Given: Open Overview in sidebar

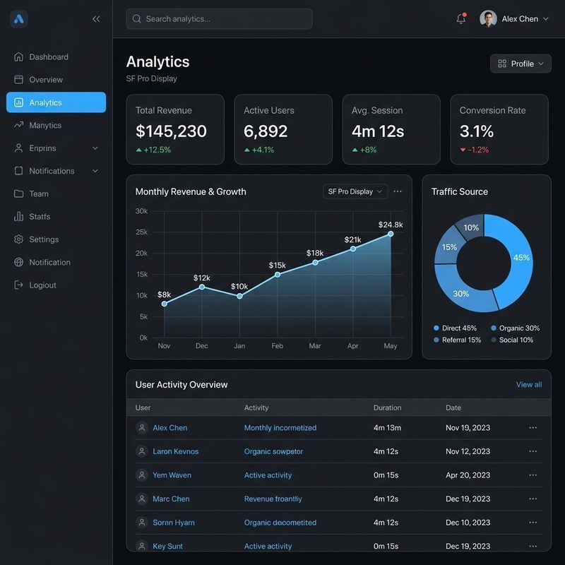Looking at the screenshot, I should pyautogui.click(x=56, y=80).
